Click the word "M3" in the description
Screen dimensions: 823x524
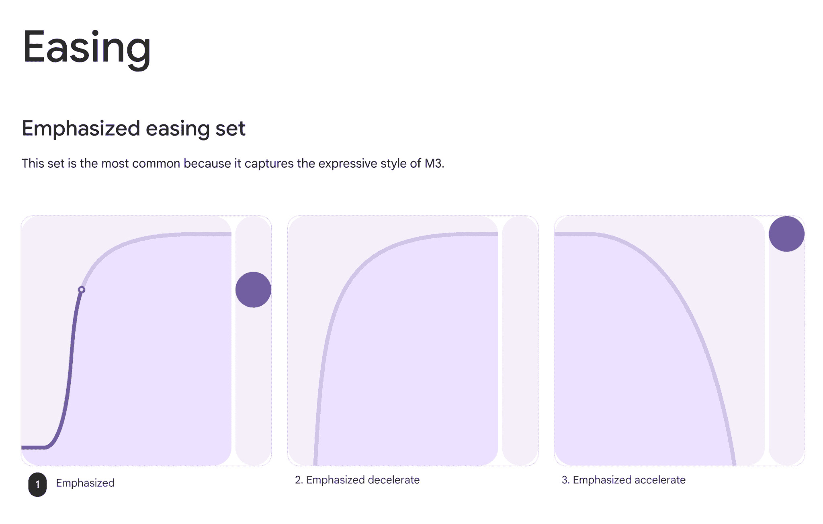(433, 164)
